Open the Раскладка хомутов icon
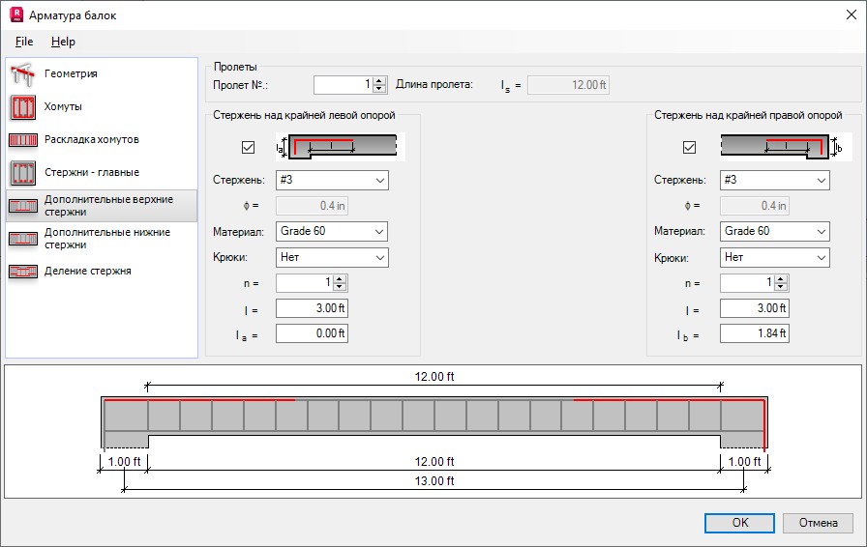Viewport: 867px width, 547px height. [x=22, y=140]
